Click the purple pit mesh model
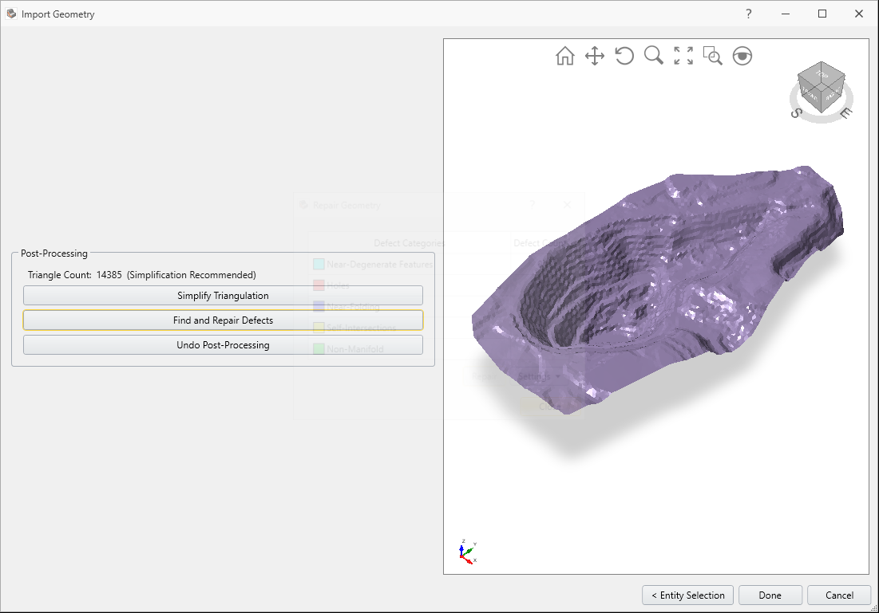 click(x=656, y=291)
